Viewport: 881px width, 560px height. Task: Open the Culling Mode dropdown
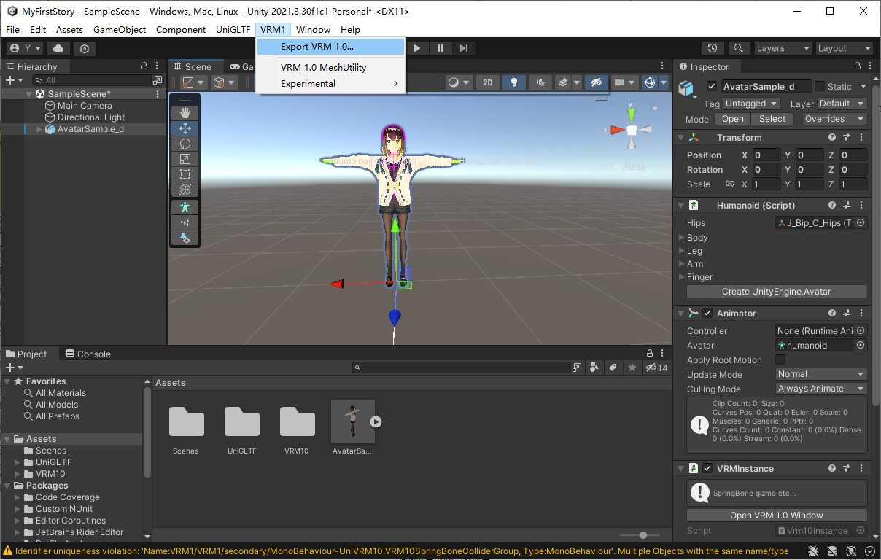pyautogui.click(x=820, y=389)
